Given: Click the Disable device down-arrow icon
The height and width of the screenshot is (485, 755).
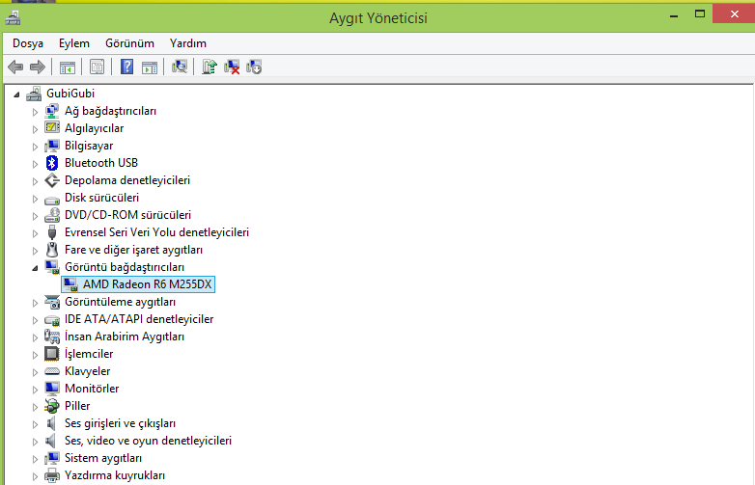Looking at the screenshot, I should pos(254,67).
